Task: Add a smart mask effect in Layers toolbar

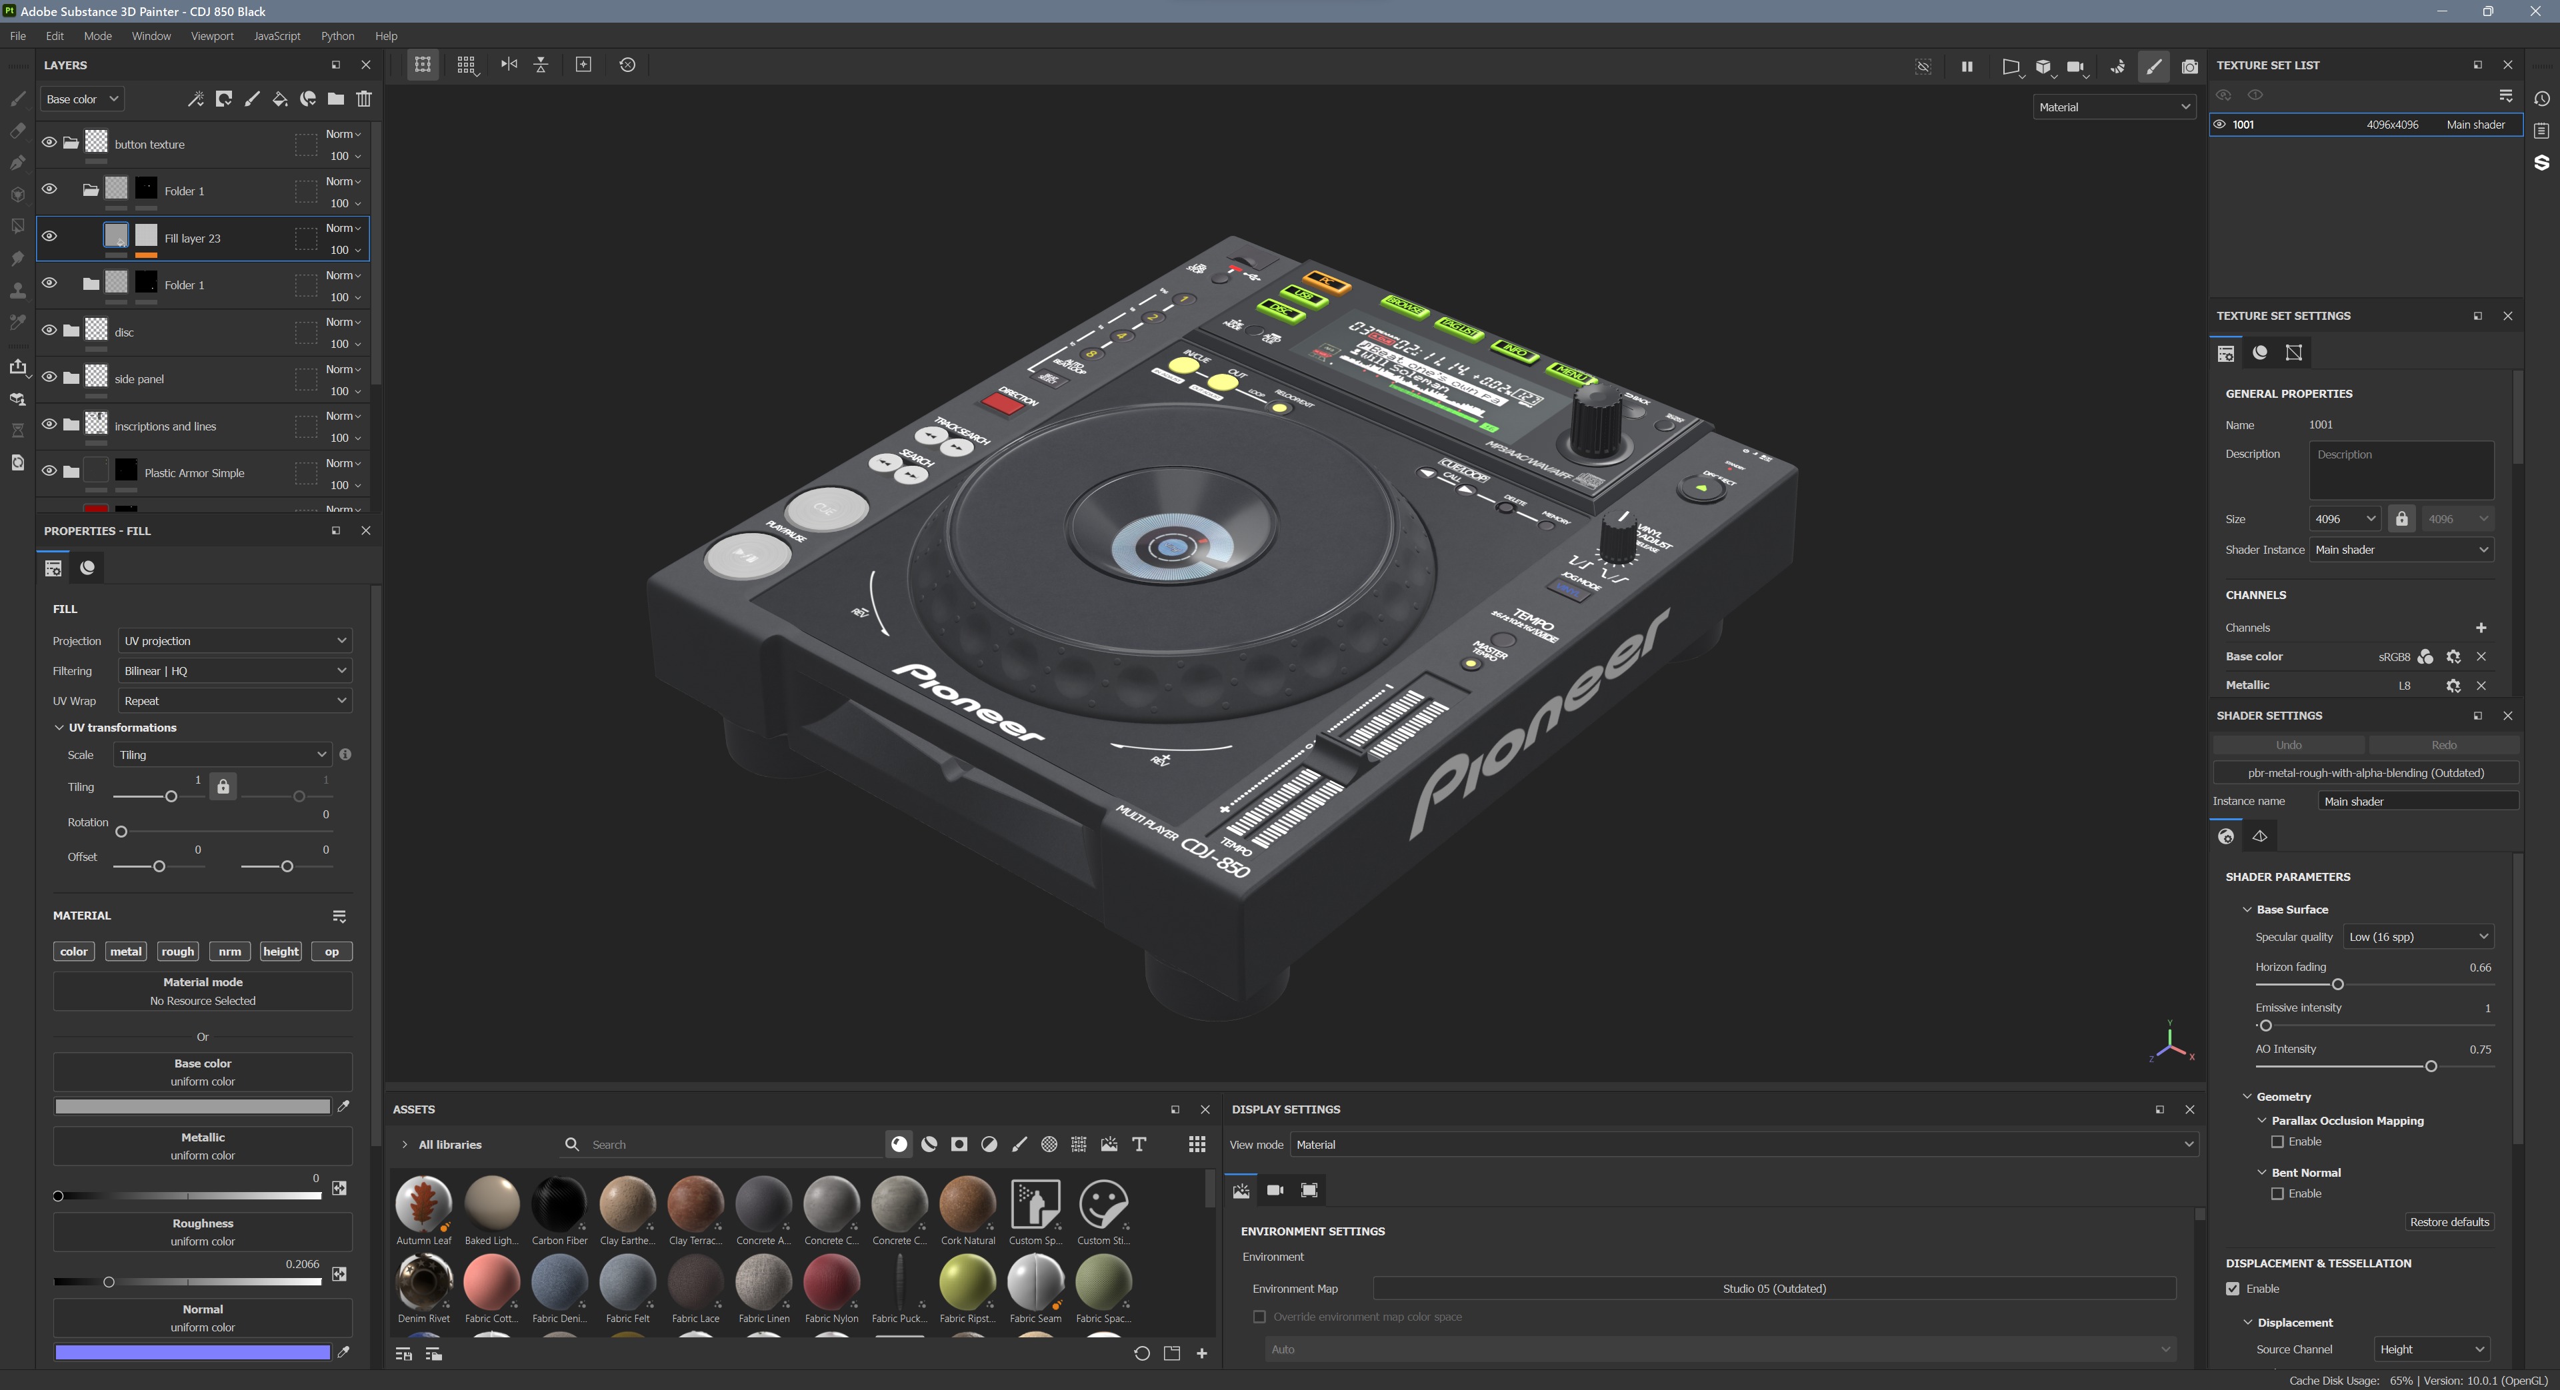Action: coord(223,99)
